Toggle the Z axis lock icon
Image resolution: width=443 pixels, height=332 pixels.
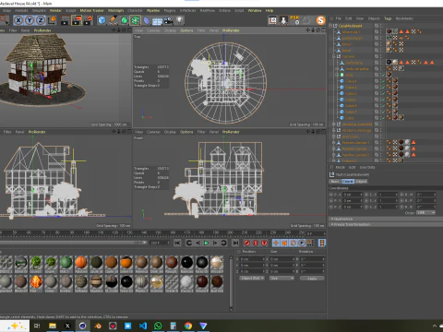point(41,20)
